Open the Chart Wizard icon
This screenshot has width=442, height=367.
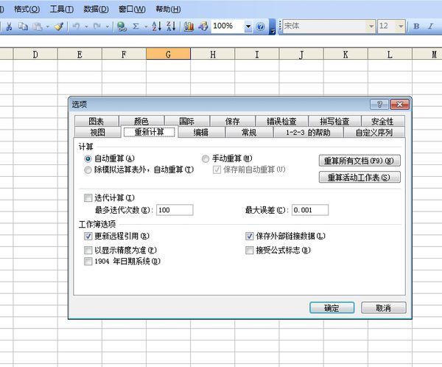pos(189,27)
